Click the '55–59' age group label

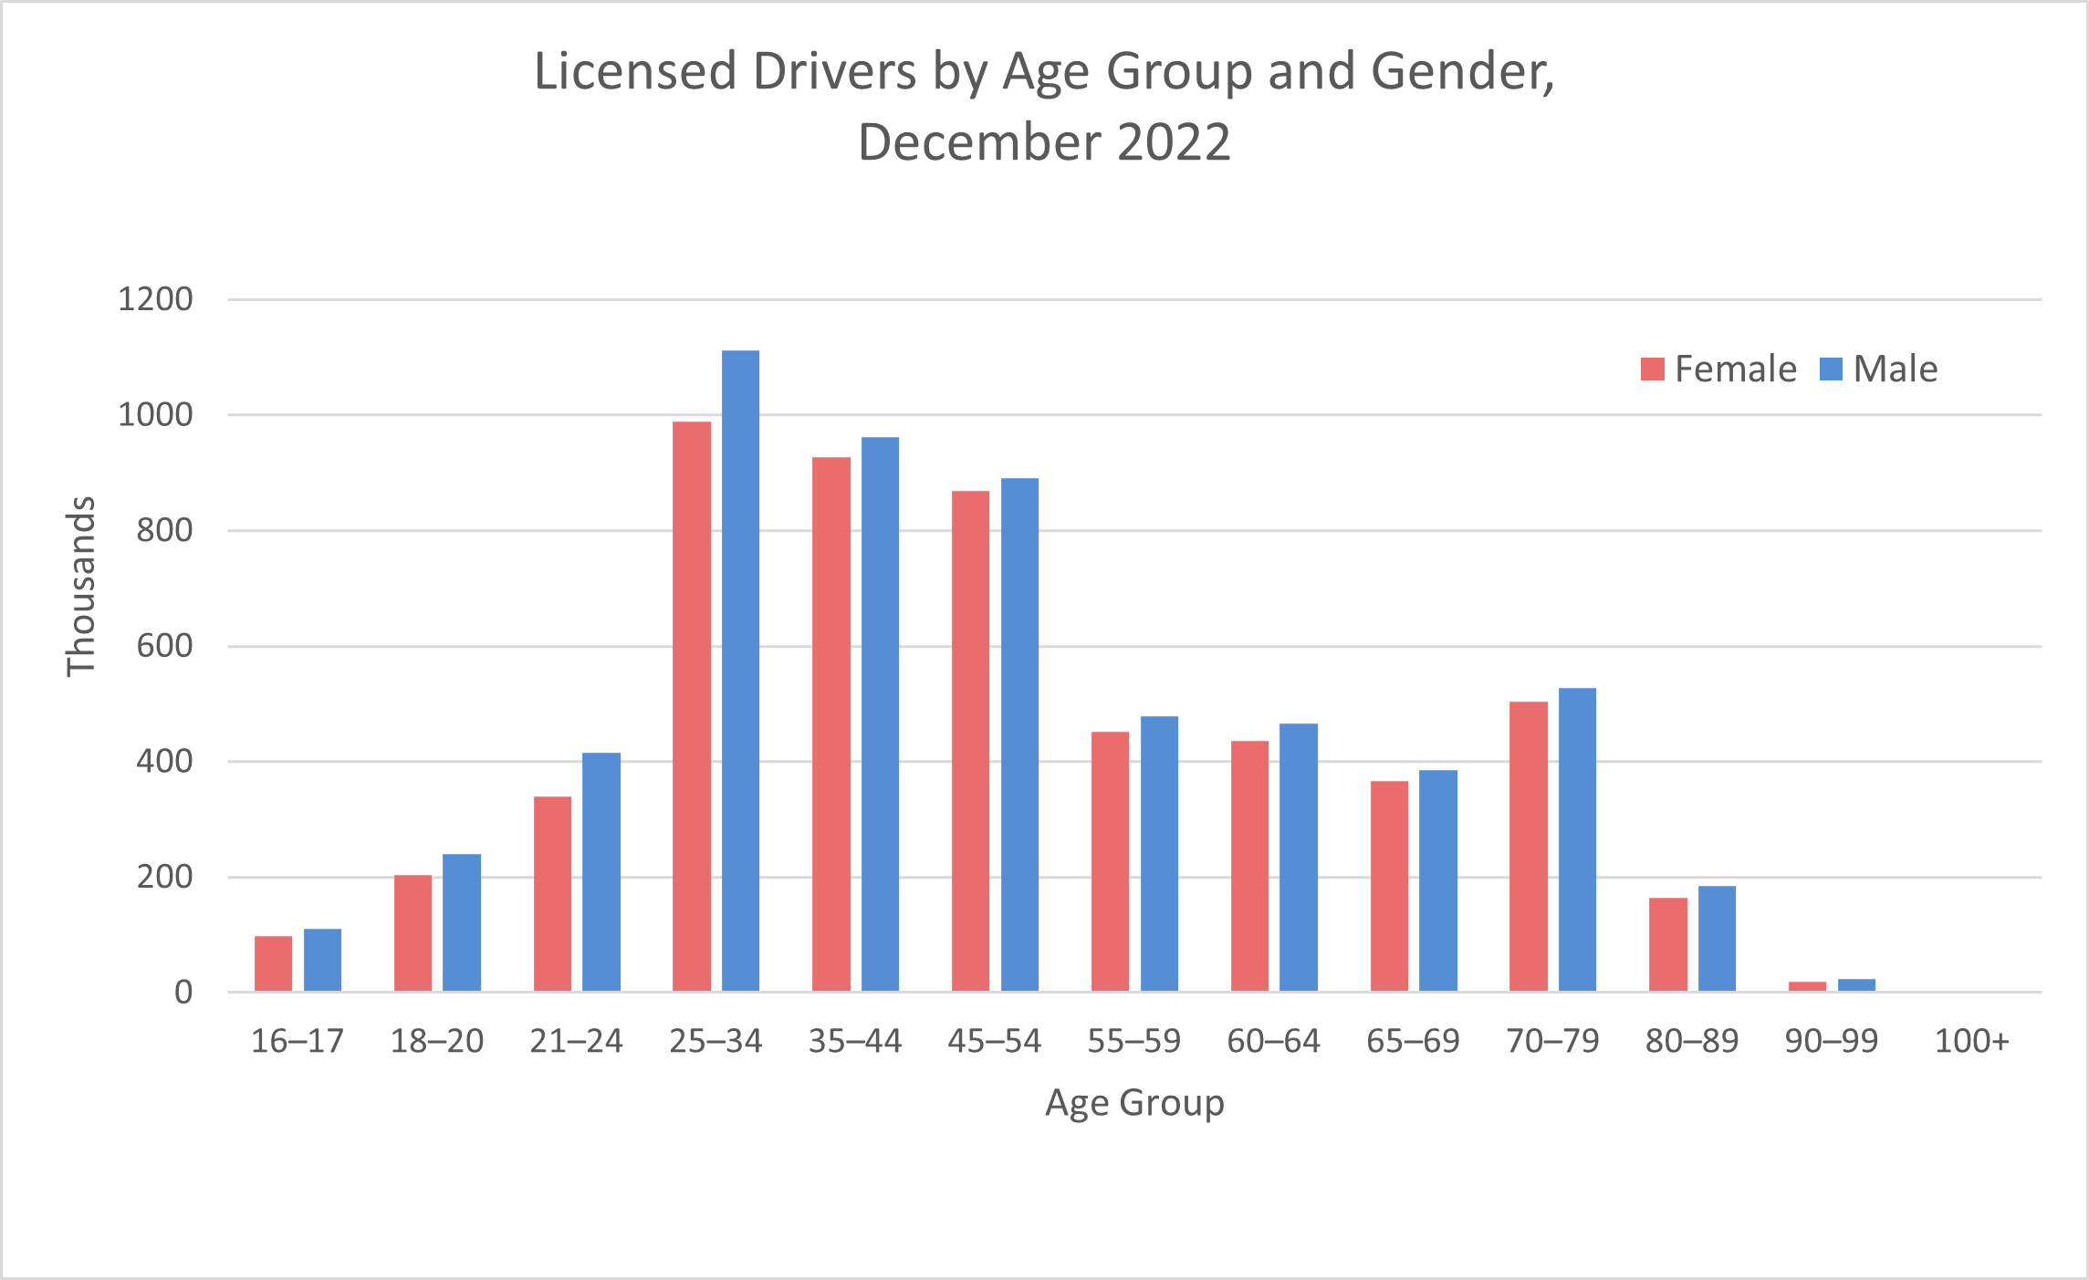(1134, 1041)
